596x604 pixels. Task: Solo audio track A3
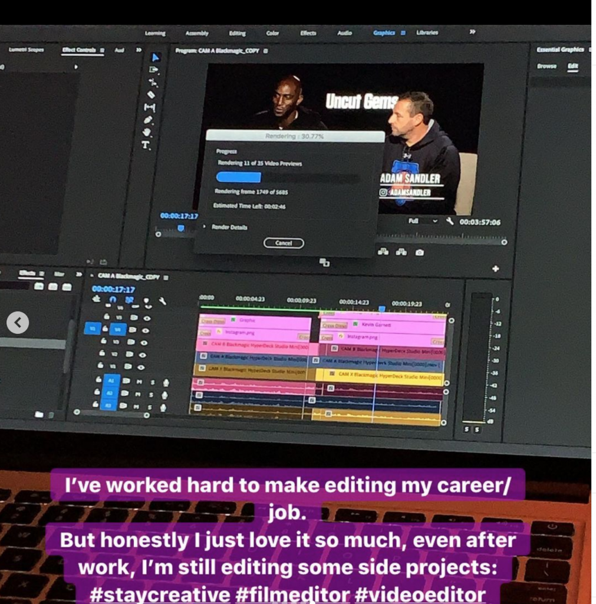coord(150,407)
